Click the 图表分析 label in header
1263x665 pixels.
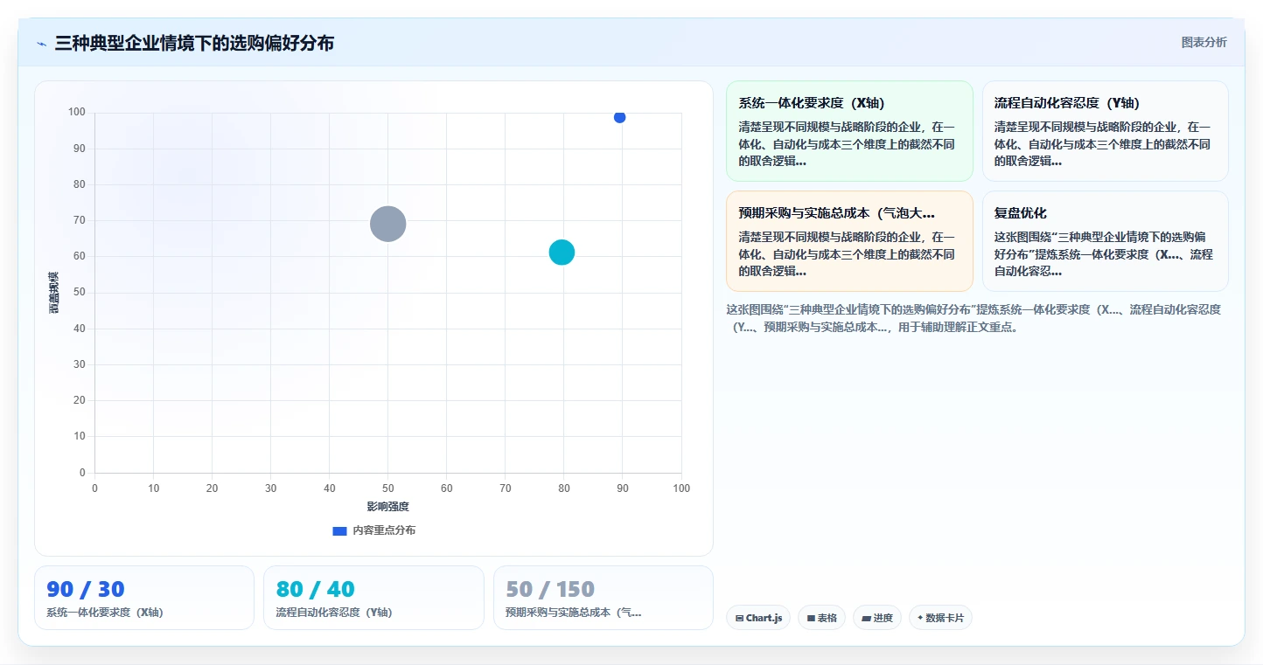(1204, 42)
